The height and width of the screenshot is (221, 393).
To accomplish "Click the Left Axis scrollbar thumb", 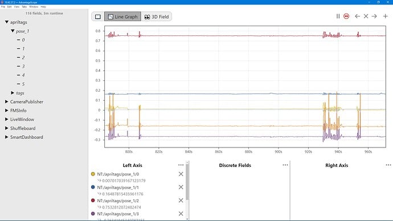I will [x=187, y=182].
